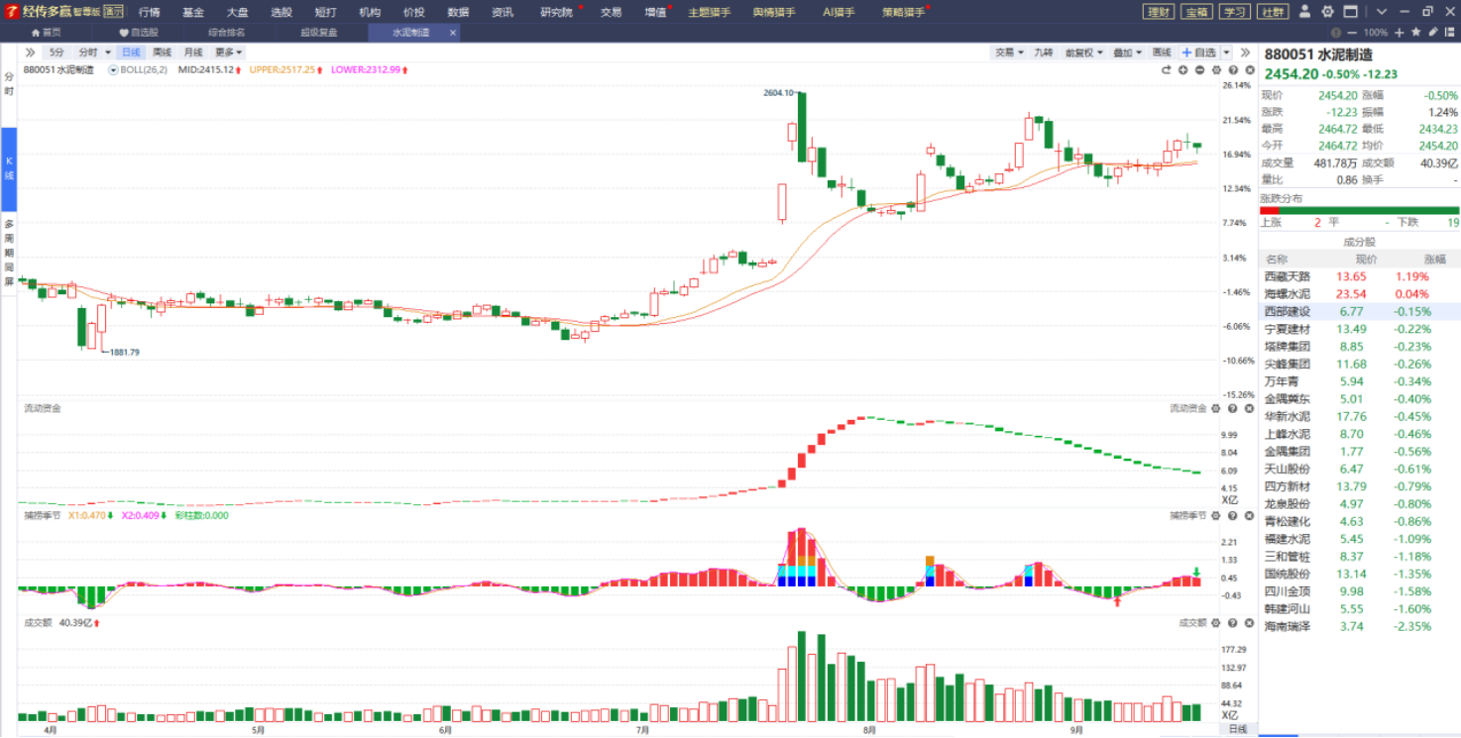1461x738 pixels.
Task: Remove indicator with minus circle on main chart
Action: click(x=1199, y=70)
